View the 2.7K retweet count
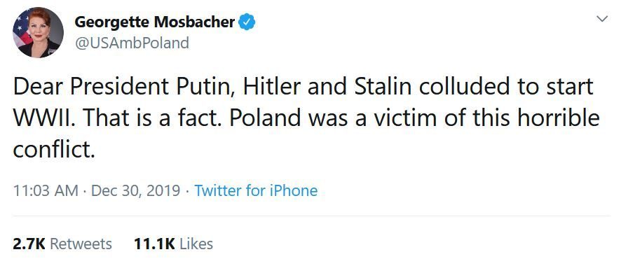The height and width of the screenshot is (266, 621). (29, 244)
